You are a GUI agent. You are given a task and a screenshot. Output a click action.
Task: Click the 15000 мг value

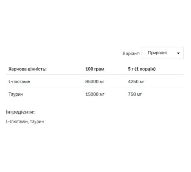tap(95, 94)
